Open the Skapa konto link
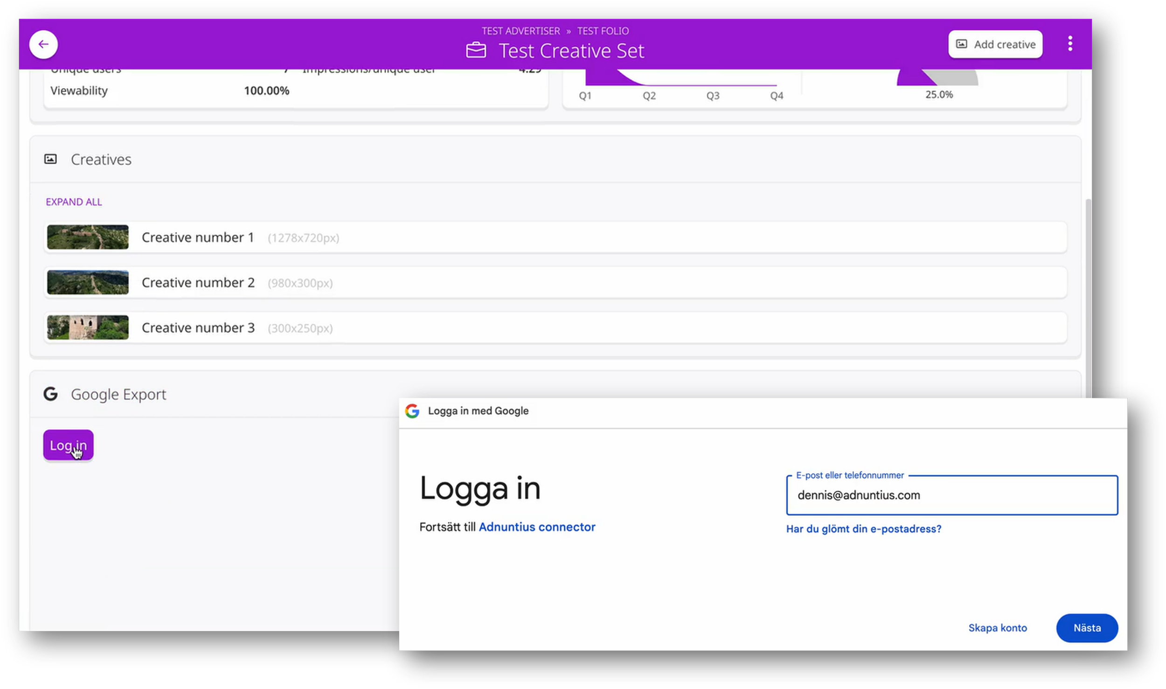This screenshot has width=1166, height=689. (997, 628)
